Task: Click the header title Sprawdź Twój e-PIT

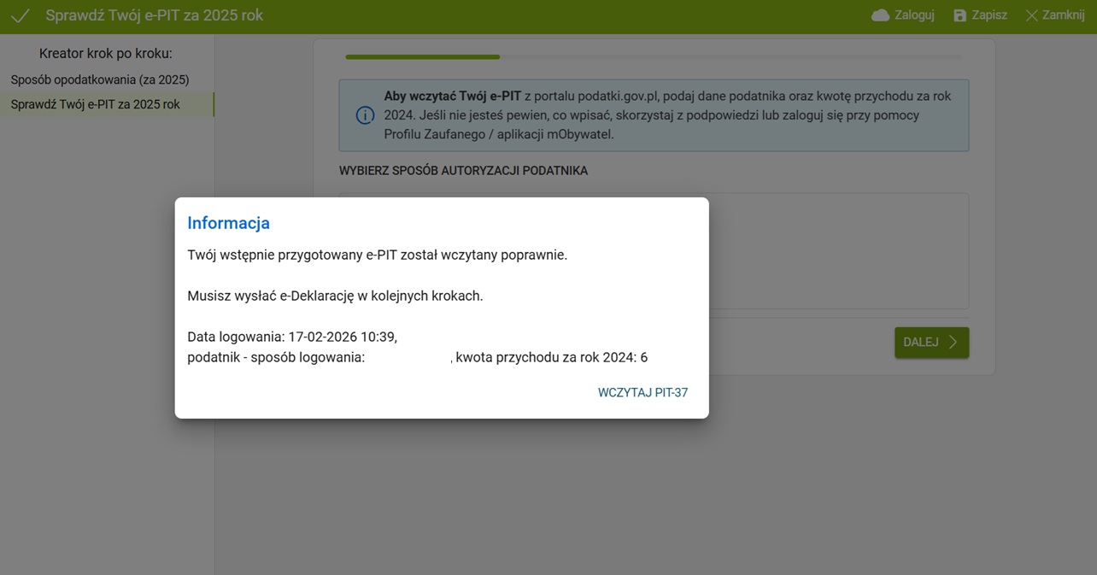Action: (155, 15)
